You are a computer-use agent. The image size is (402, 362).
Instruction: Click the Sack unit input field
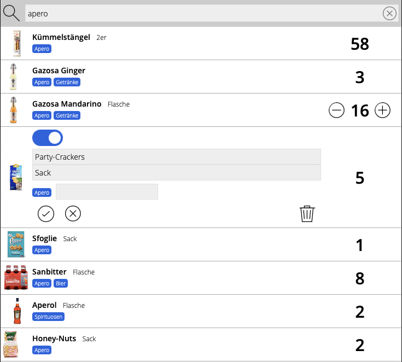176,173
